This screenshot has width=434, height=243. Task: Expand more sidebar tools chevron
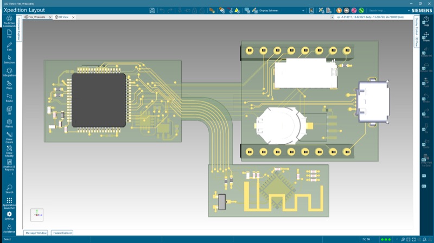coord(12,174)
